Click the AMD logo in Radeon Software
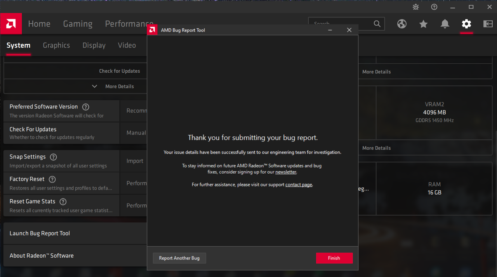Viewport: 497px width, 277px height. [x=11, y=24]
